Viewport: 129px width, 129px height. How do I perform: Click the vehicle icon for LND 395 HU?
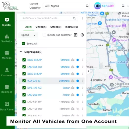pos(73,67)
